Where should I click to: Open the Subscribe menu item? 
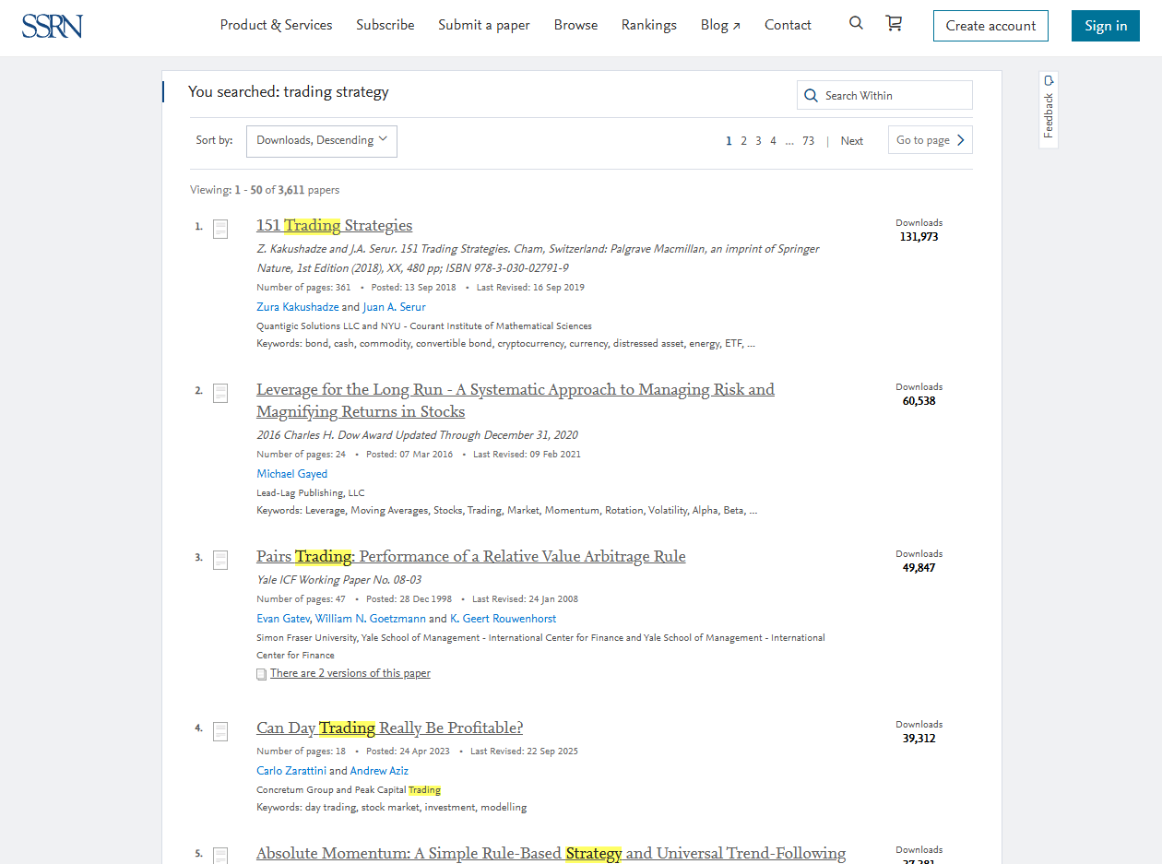[x=385, y=25]
